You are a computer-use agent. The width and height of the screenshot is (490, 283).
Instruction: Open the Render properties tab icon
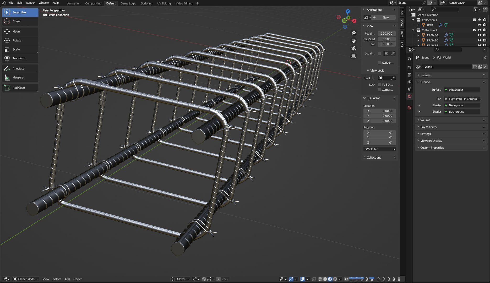409,68
